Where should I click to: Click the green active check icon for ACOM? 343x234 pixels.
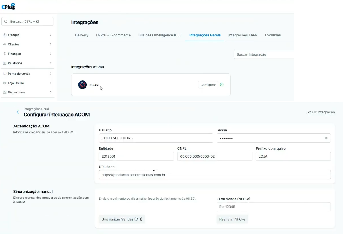click(x=222, y=85)
